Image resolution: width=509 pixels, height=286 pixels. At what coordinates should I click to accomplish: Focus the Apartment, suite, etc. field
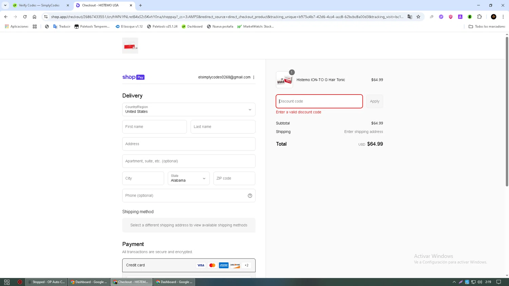[x=189, y=161]
